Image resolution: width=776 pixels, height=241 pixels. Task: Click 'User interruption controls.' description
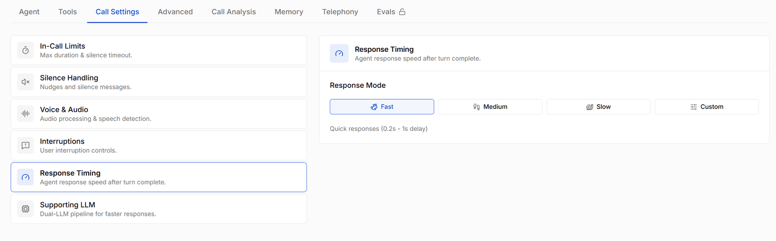coord(78,150)
